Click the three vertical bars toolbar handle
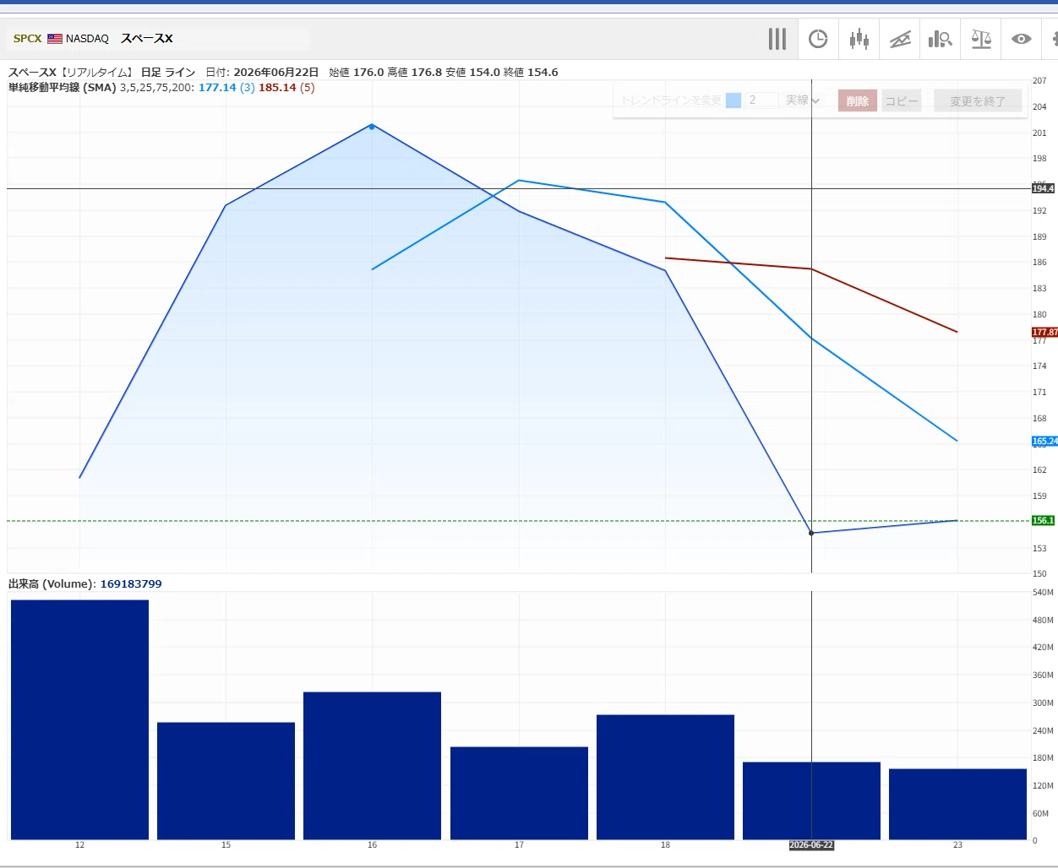The width and height of the screenshot is (1058, 868). click(777, 39)
